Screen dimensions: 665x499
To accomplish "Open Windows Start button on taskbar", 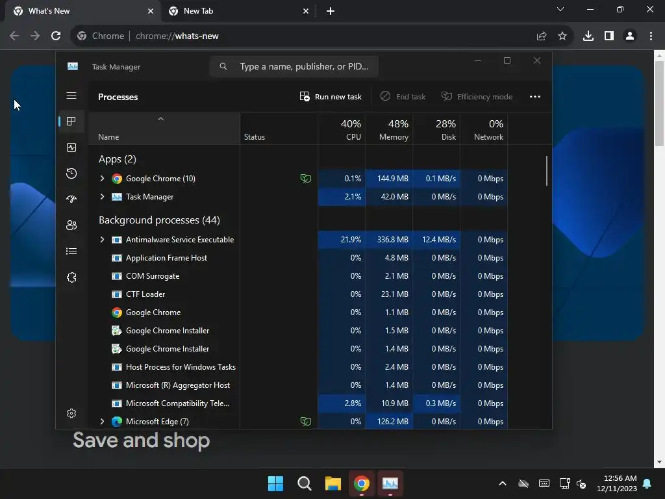I will tap(275, 483).
